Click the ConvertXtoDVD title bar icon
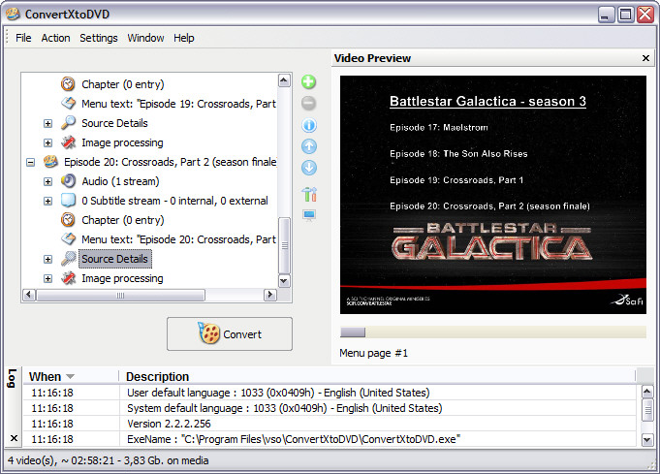Image resolution: width=660 pixels, height=474 pixels. (x=13, y=14)
